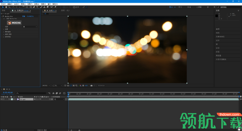The width and height of the screenshot is (242, 131).
Task: Expand the 模块渲染 parameter group
Action: (4, 32)
